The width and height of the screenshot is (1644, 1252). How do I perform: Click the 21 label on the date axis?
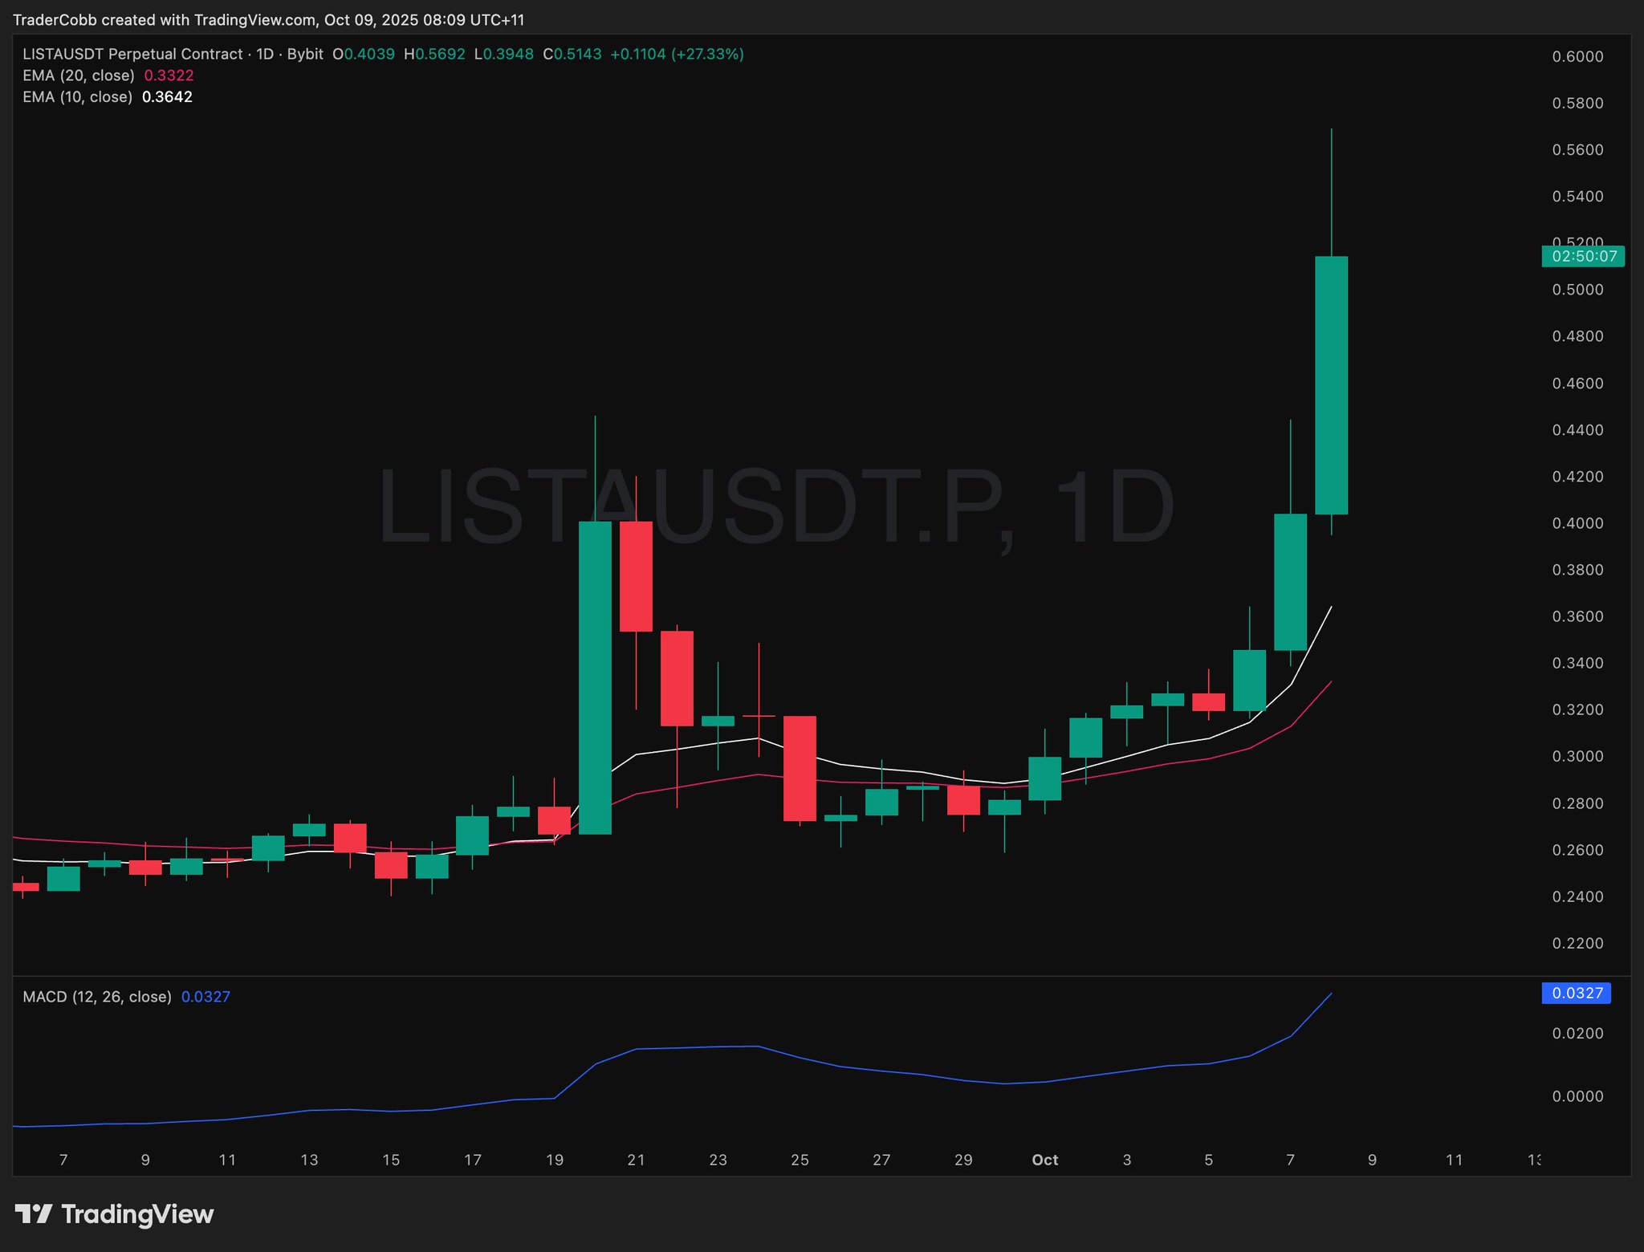pos(636,1160)
